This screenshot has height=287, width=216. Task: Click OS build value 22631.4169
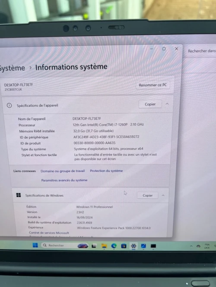point(84,222)
